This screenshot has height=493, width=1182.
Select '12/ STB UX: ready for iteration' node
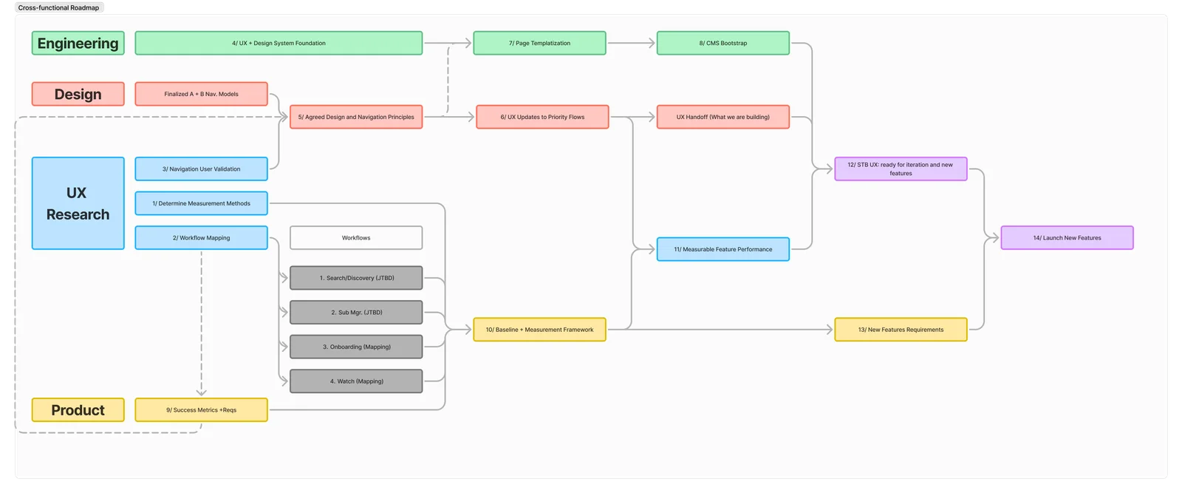pos(901,169)
